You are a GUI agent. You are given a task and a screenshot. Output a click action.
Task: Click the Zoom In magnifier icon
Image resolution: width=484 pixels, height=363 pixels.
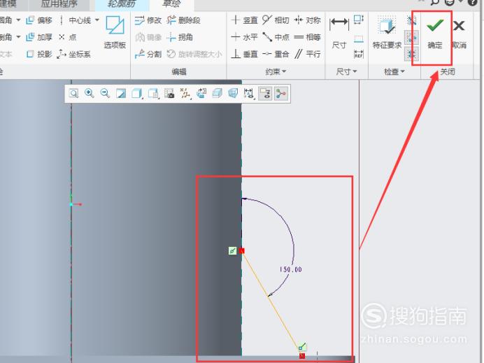click(x=90, y=93)
